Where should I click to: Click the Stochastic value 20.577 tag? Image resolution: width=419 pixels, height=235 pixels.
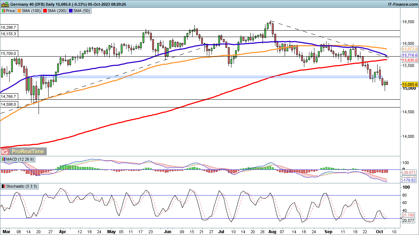click(408, 221)
